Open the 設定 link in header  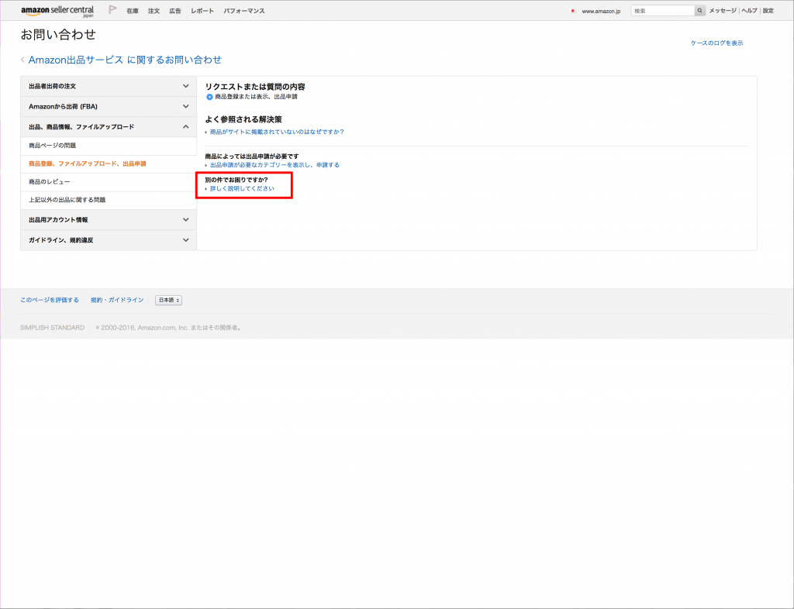pyautogui.click(x=768, y=11)
